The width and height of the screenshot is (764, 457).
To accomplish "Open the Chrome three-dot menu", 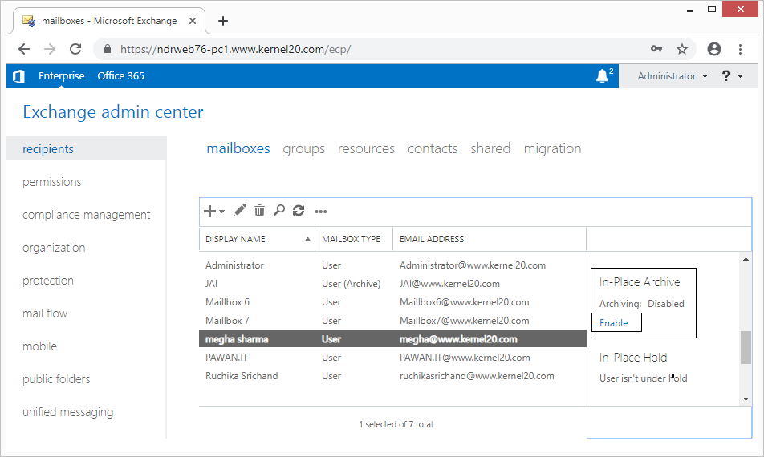I will pyautogui.click(x=740, y=49).
